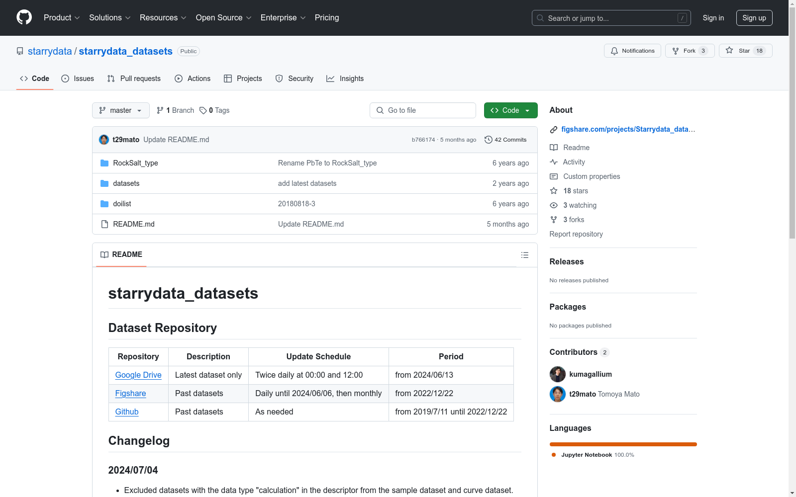
Task: Open the Figshare link in table
Action: (130, 394)
